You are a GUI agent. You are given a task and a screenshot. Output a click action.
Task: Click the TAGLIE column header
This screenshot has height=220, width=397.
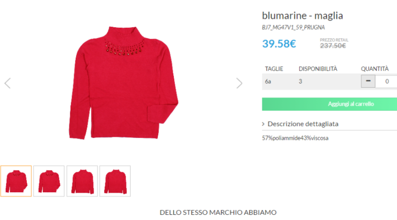[274, 69]
